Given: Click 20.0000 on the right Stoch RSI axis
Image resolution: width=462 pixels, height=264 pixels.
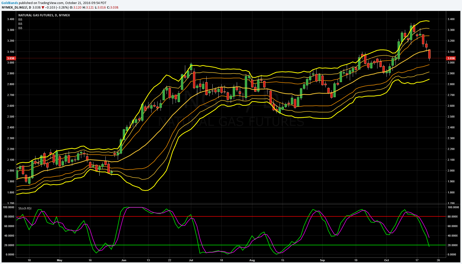Looking at the screenshot, I should click(453, 245).
